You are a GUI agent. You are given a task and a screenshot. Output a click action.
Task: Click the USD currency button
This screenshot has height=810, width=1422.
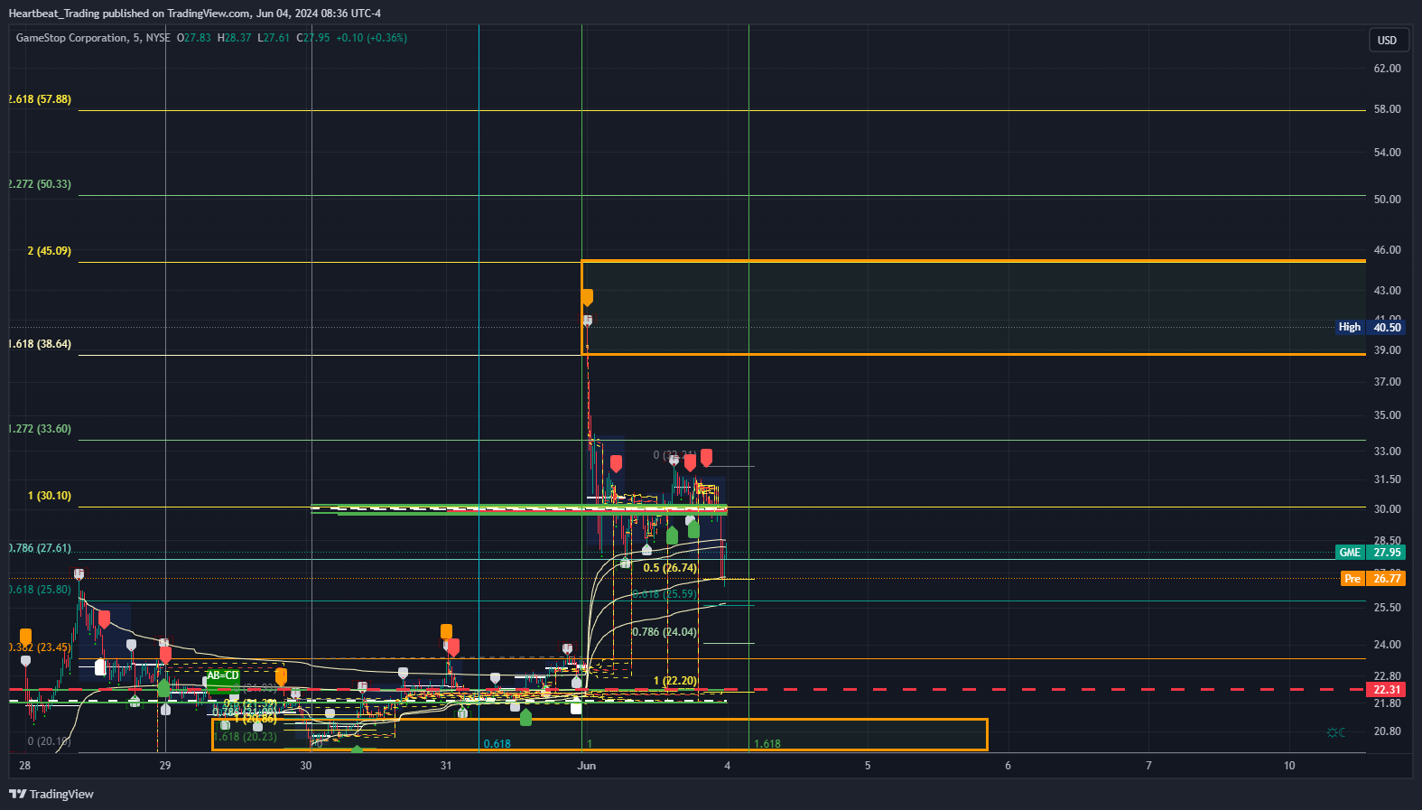click(1387, 40)
